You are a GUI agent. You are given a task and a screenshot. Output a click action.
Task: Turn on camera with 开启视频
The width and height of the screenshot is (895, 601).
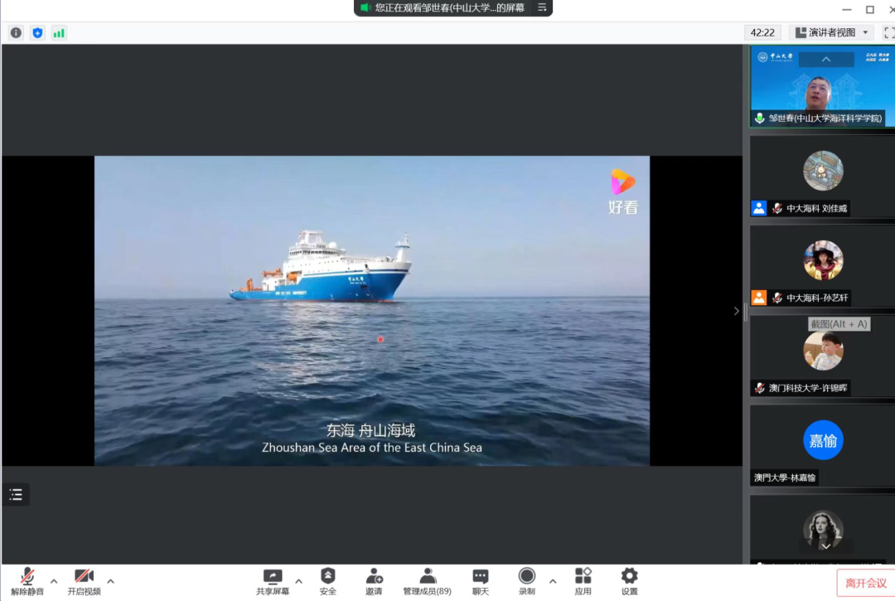click(x=84, y=581)
